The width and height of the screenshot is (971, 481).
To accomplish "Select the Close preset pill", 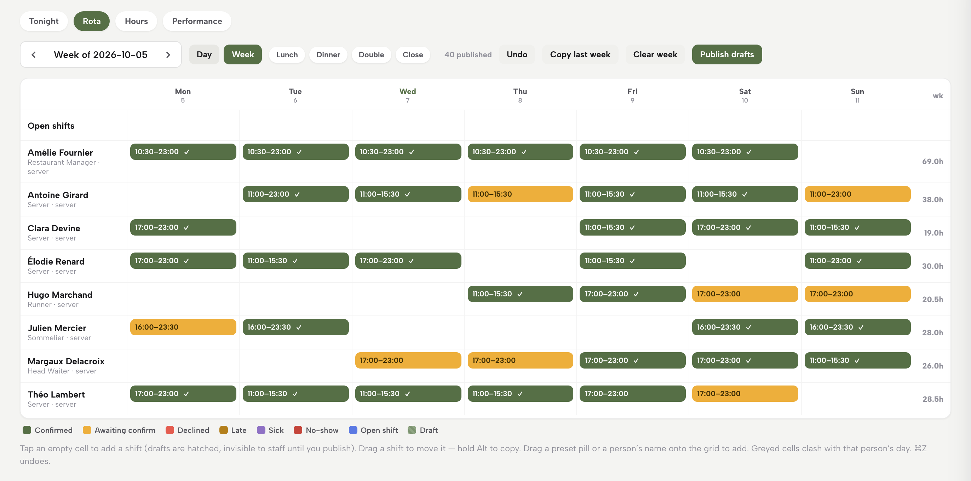I will click(x=413, y=54).
